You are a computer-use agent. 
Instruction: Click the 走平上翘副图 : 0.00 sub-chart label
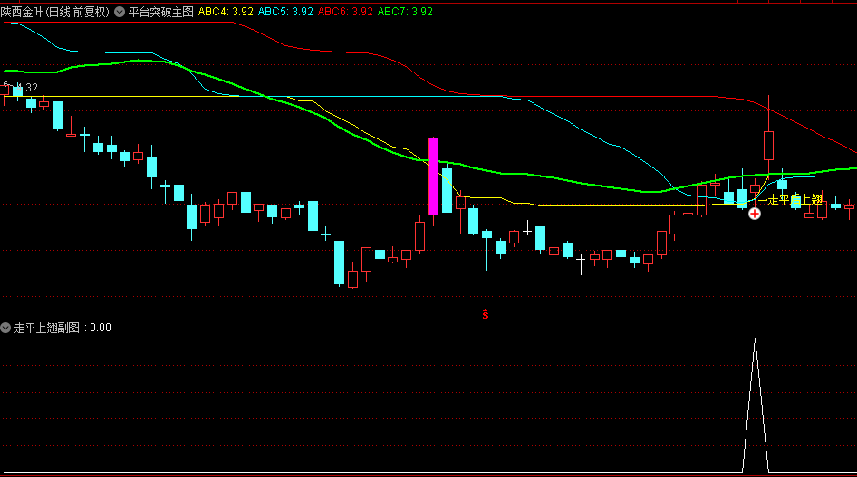point(63,328)
